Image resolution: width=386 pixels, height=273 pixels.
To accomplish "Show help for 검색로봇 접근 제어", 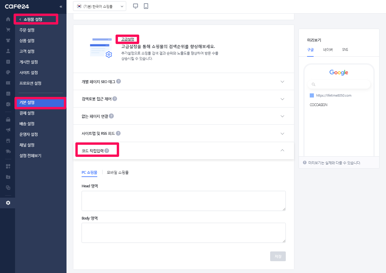I will (115, 99).
